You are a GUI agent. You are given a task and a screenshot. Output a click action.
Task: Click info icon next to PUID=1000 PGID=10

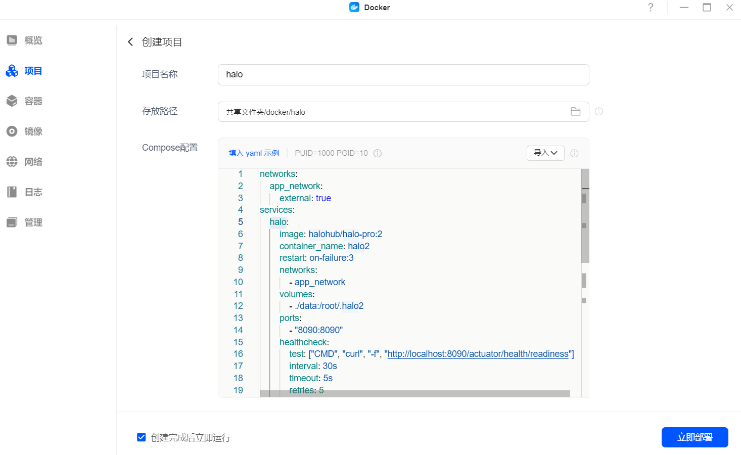(x=378, y=153)
